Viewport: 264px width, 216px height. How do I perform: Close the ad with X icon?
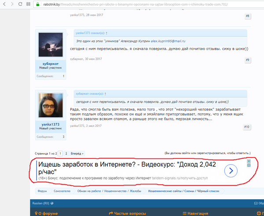[x=249, y=162]
